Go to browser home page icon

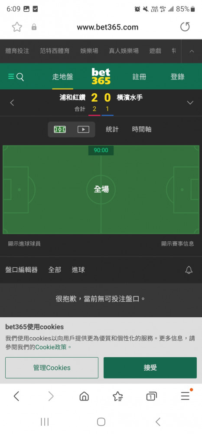tap(84, 397)
